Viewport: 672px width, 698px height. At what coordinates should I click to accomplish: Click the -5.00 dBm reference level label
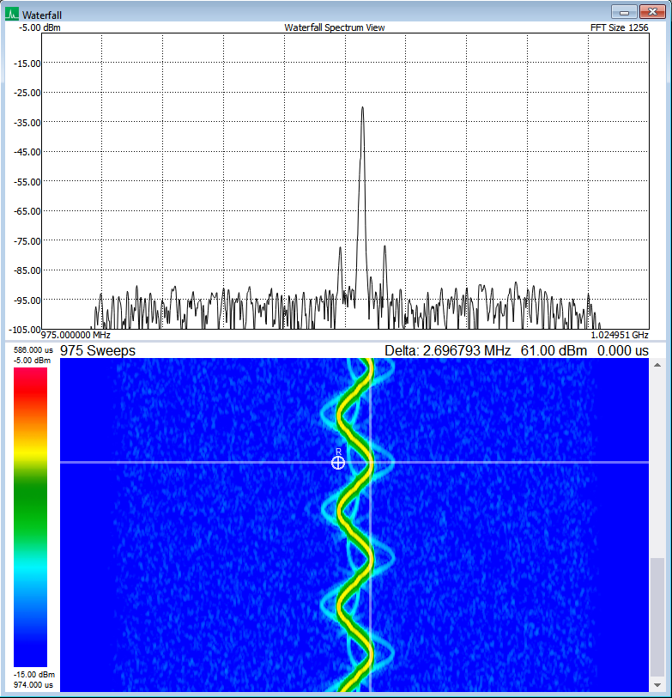39,27
